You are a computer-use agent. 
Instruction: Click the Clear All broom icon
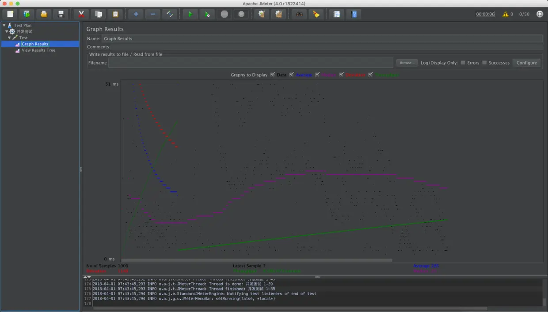[278, 14]
